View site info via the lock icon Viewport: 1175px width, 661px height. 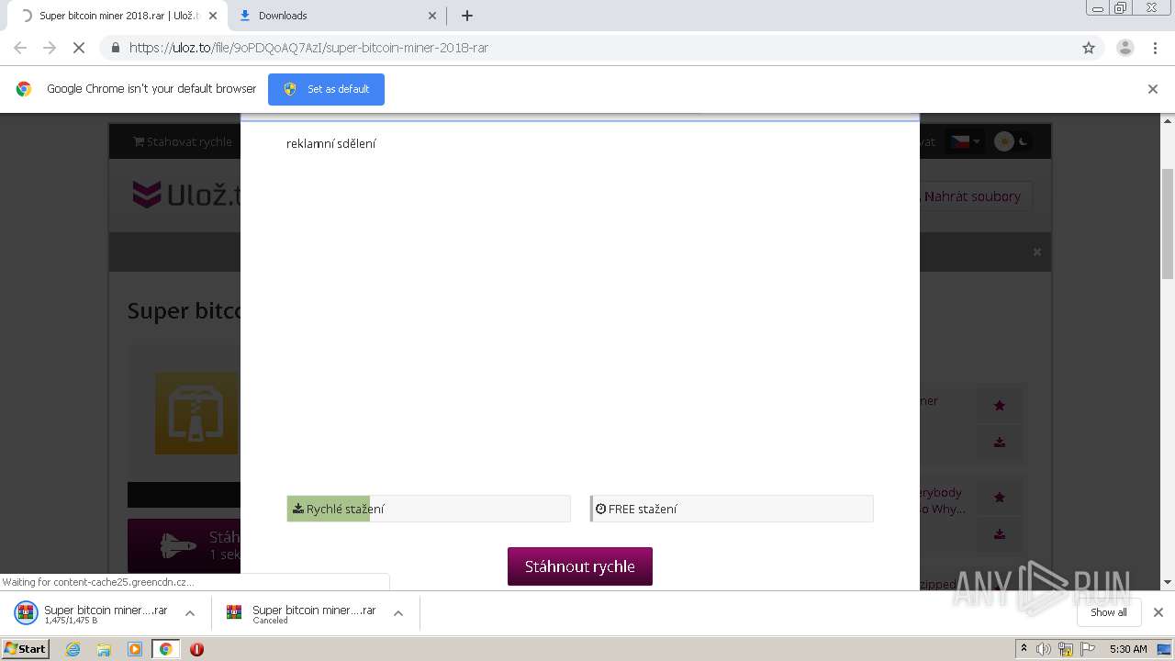(115, 48)
